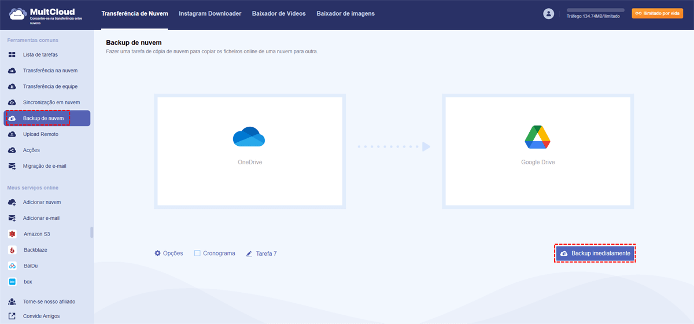Viewport: 694px width, 324px height.
Task: Enable the Cronograma checkbox
Action: point(197,253)
